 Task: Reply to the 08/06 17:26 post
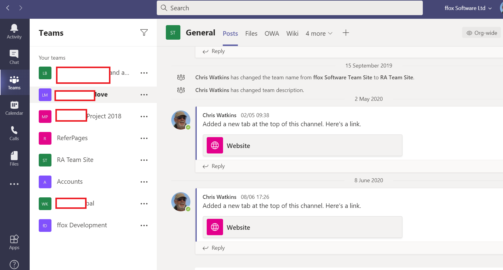(x=214, y=248)
